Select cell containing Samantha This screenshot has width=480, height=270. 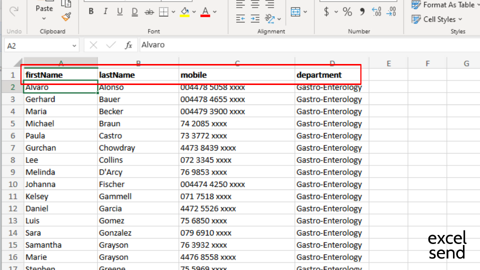pyautogui.click(x=61, y=245)
